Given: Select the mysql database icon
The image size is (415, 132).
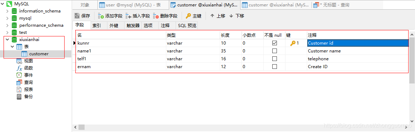Looking at the screenshot, I should click(14, 18).
